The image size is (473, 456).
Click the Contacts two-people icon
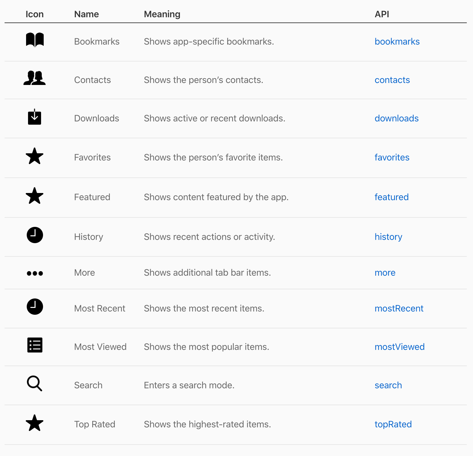click(35, 78)
